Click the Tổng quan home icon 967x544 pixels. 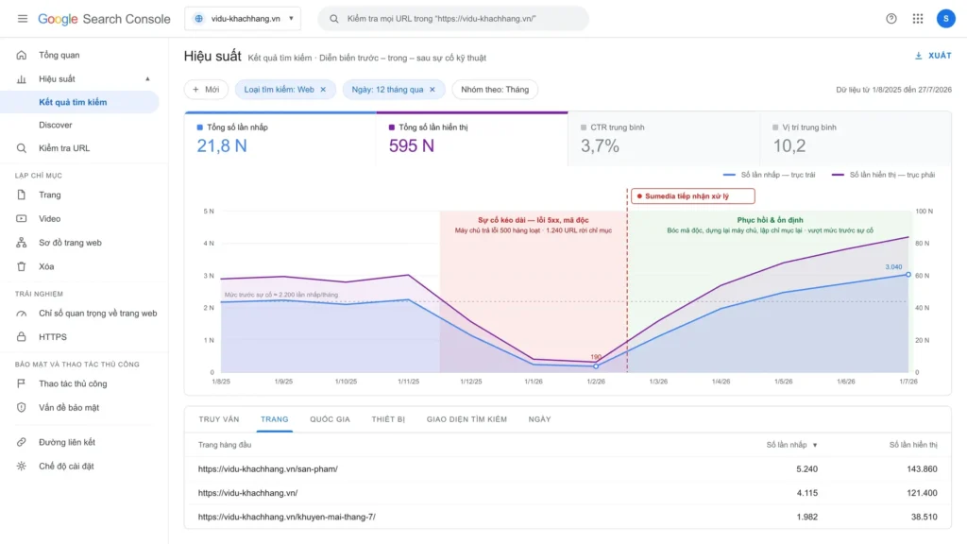[x=22, y=55]
